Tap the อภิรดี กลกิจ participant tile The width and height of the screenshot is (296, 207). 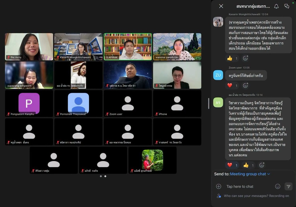[x=103, y=160]
